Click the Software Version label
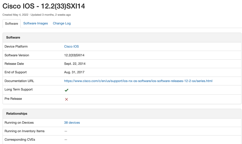Viewport: 242px width, 144px height. click(x=17, y=55)
